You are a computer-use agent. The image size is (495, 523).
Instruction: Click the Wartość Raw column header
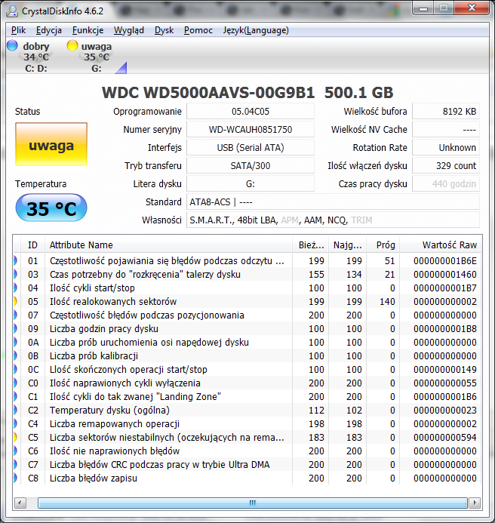coord(441,245)
